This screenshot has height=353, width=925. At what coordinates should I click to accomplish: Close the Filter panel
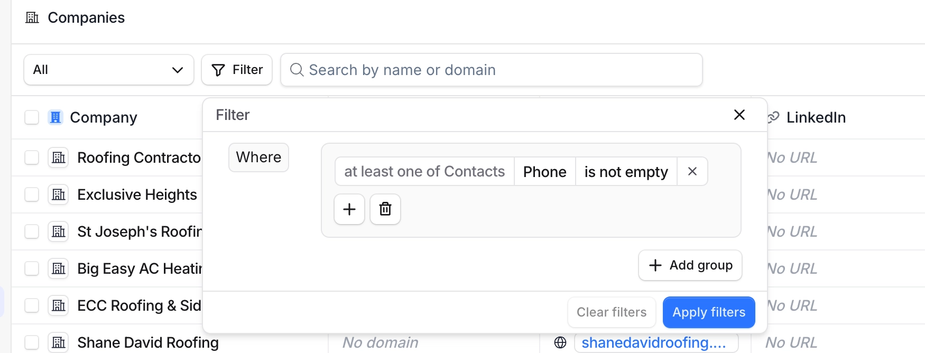[x=739, y=115]
